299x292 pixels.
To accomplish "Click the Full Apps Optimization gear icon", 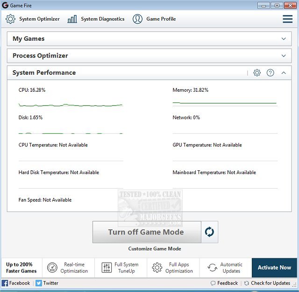I will click(157, 268).
